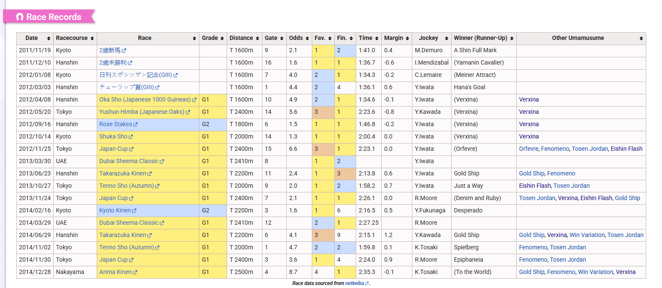Open the 2歳新馬 race link
This screenshot has height=288, width=662.
(112, 50)
